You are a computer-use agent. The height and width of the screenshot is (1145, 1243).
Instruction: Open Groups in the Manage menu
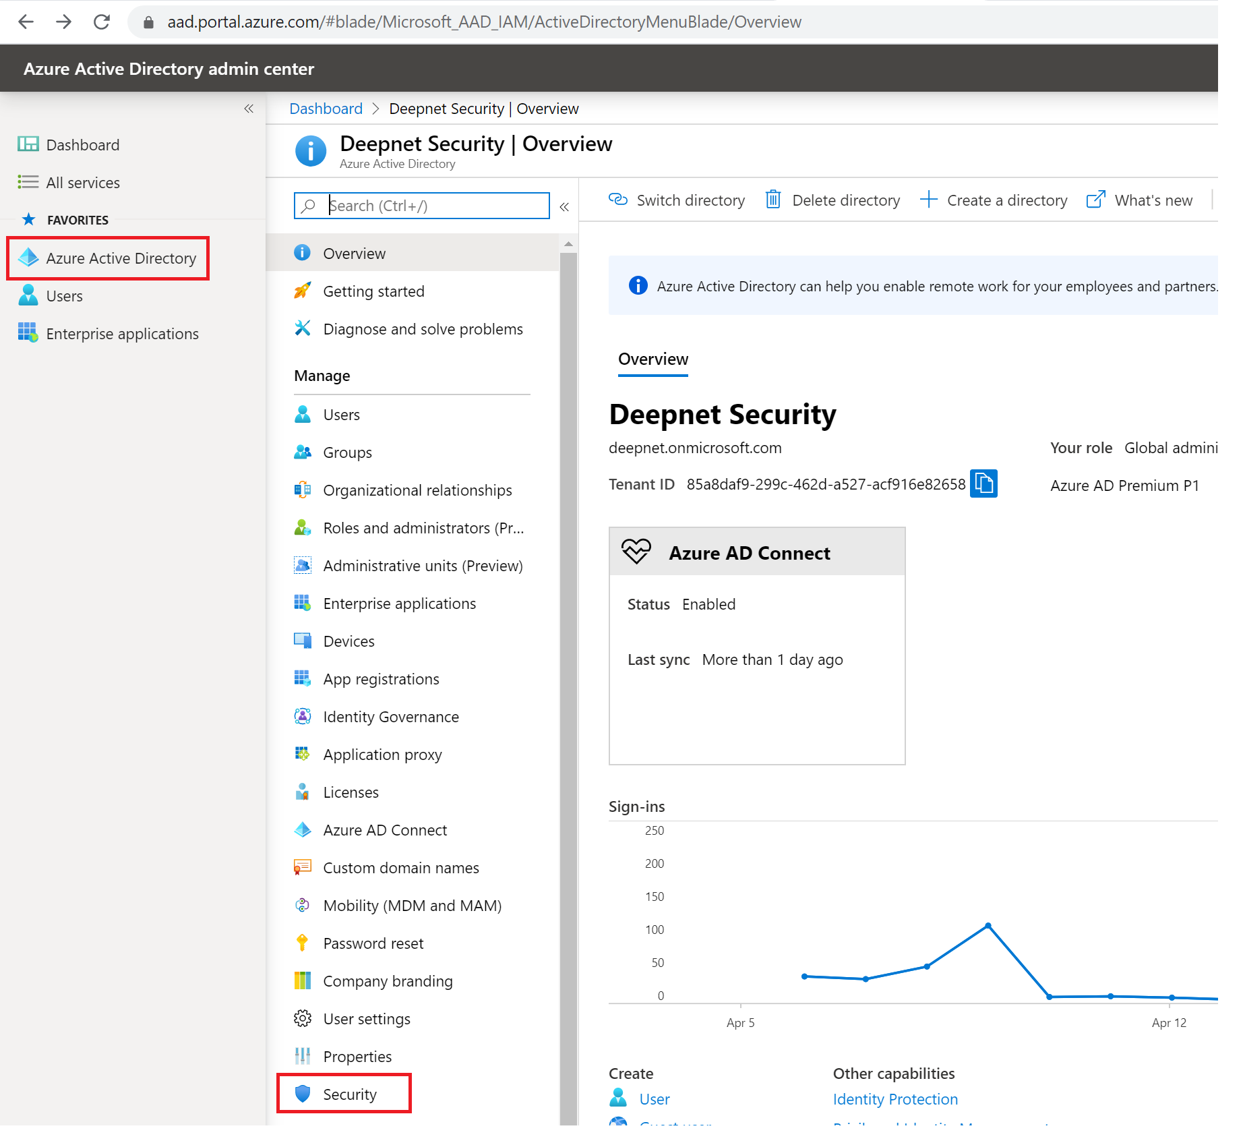tap(347, 452)
